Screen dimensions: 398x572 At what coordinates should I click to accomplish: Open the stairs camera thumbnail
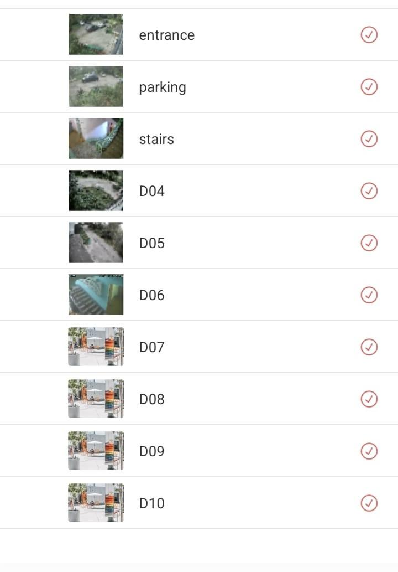pos(96,138)
